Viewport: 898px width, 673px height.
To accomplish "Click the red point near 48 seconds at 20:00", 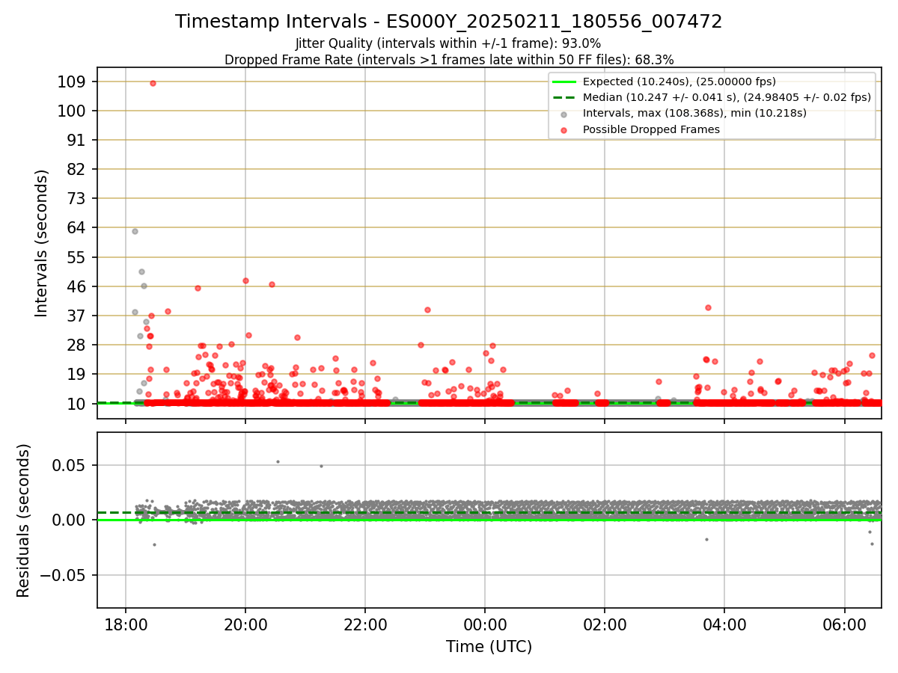I will pyautogui.click(x=245, y=280).
